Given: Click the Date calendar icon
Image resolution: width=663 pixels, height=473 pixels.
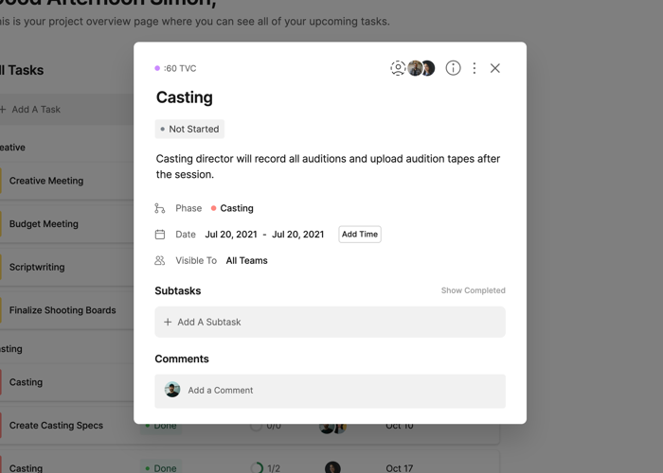Looking at the screenshot, I should coord(160,235).
